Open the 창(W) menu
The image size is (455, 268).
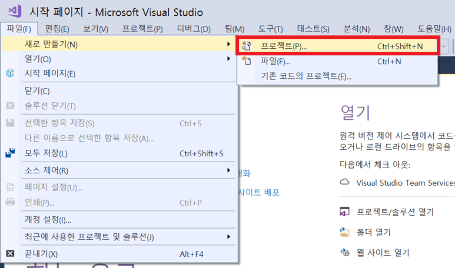click(x=393, y=29)
